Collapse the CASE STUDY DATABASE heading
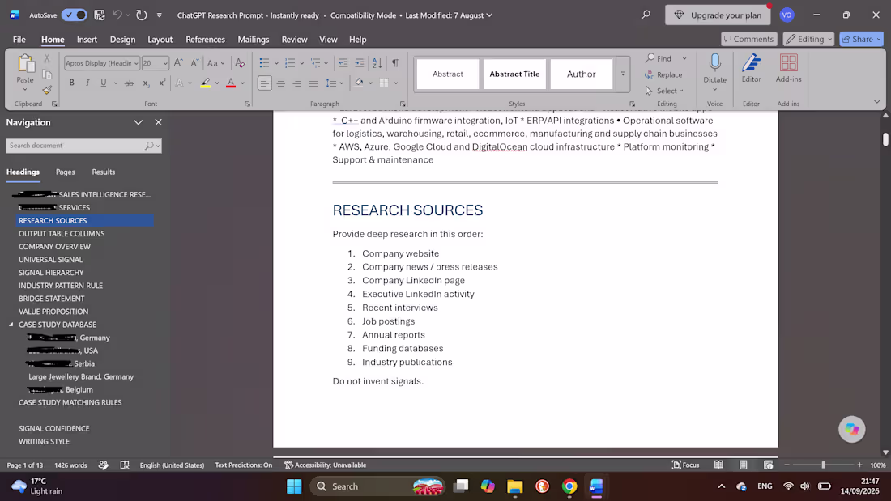The height and width of the screenshot is (501, 891). point(11,325)
